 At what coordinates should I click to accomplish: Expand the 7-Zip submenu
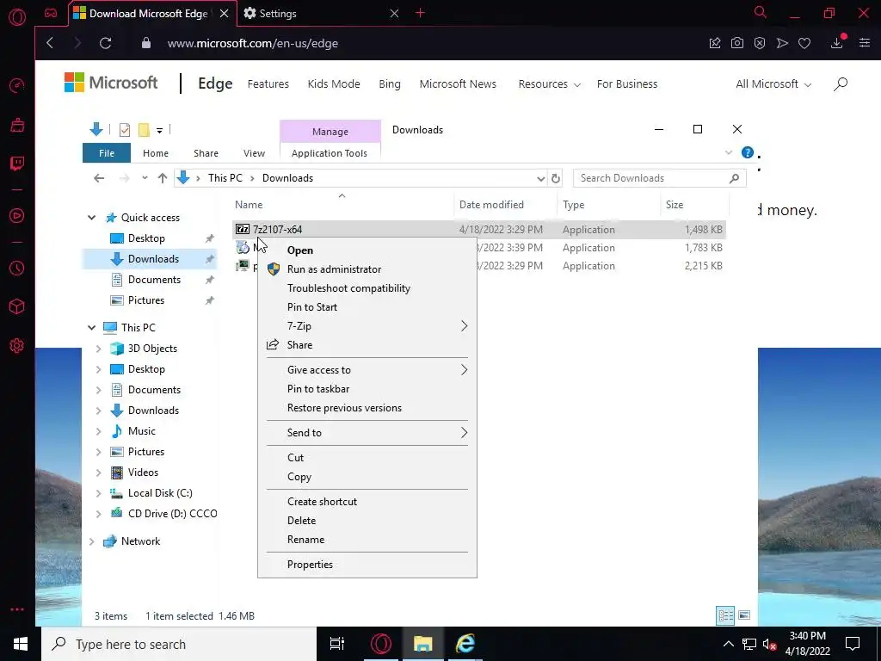click(367, 326)
